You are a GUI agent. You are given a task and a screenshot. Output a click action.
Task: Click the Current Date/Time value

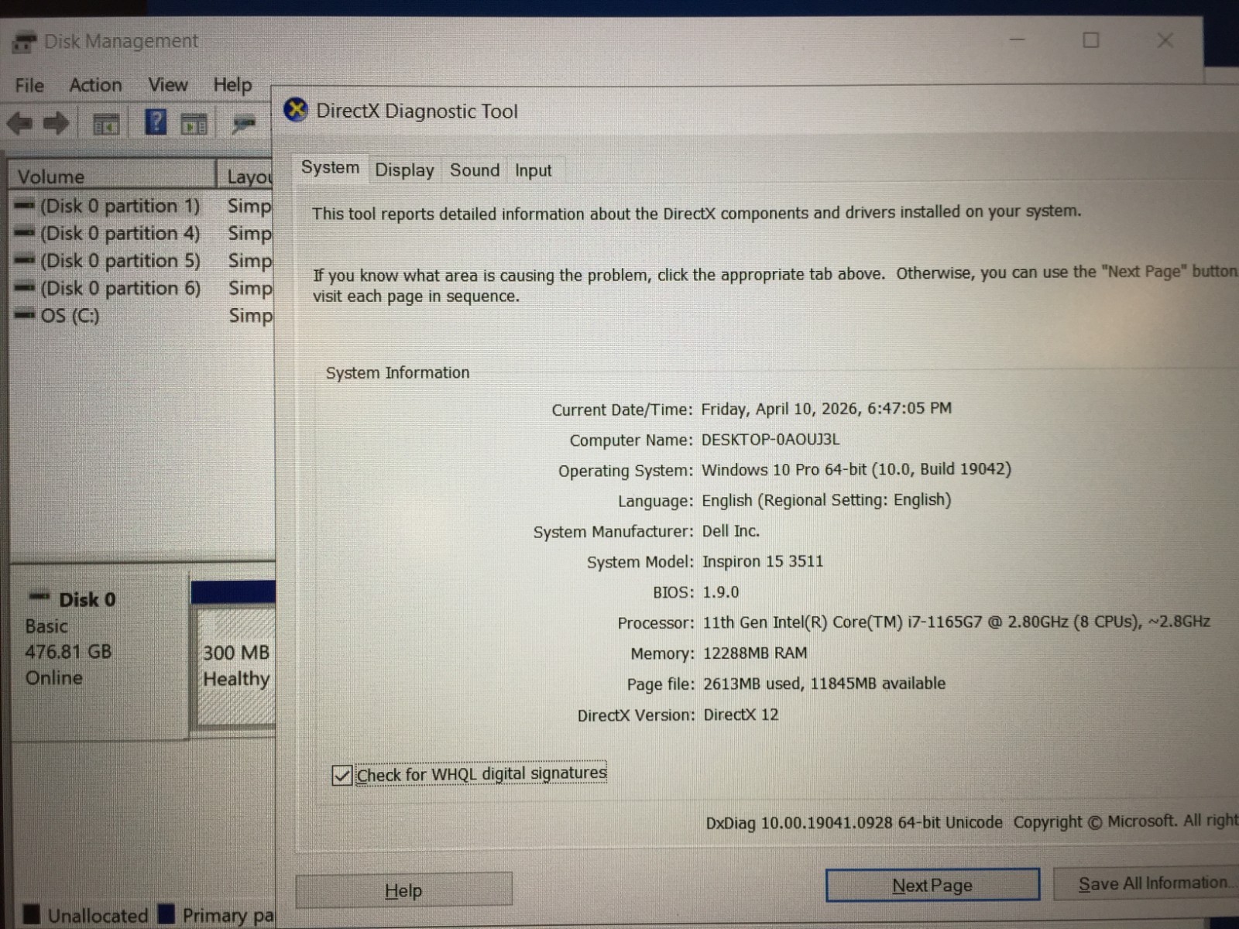(826, 409)
